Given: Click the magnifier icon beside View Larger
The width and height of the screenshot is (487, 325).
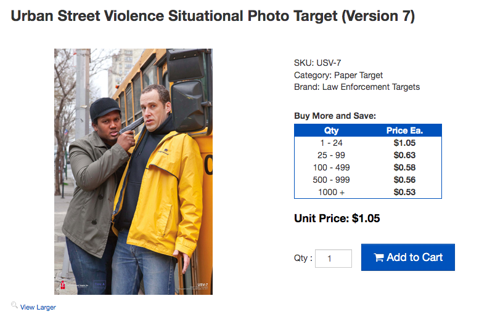Looking at the screenshot, I should pyautogui.click(x=14, y=305).
